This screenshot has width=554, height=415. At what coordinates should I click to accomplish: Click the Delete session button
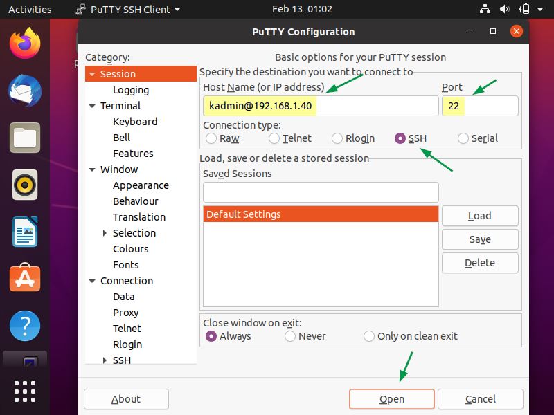pos(480,263)
